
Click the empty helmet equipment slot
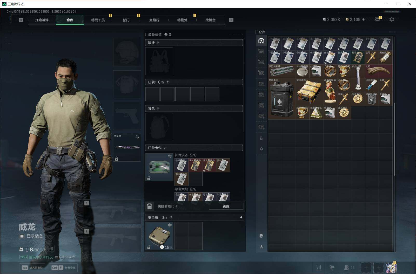click(127, 52)
